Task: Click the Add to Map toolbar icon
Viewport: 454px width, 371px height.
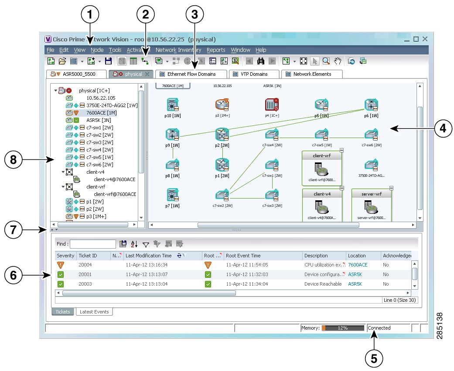Action: (x=91, y=61)
